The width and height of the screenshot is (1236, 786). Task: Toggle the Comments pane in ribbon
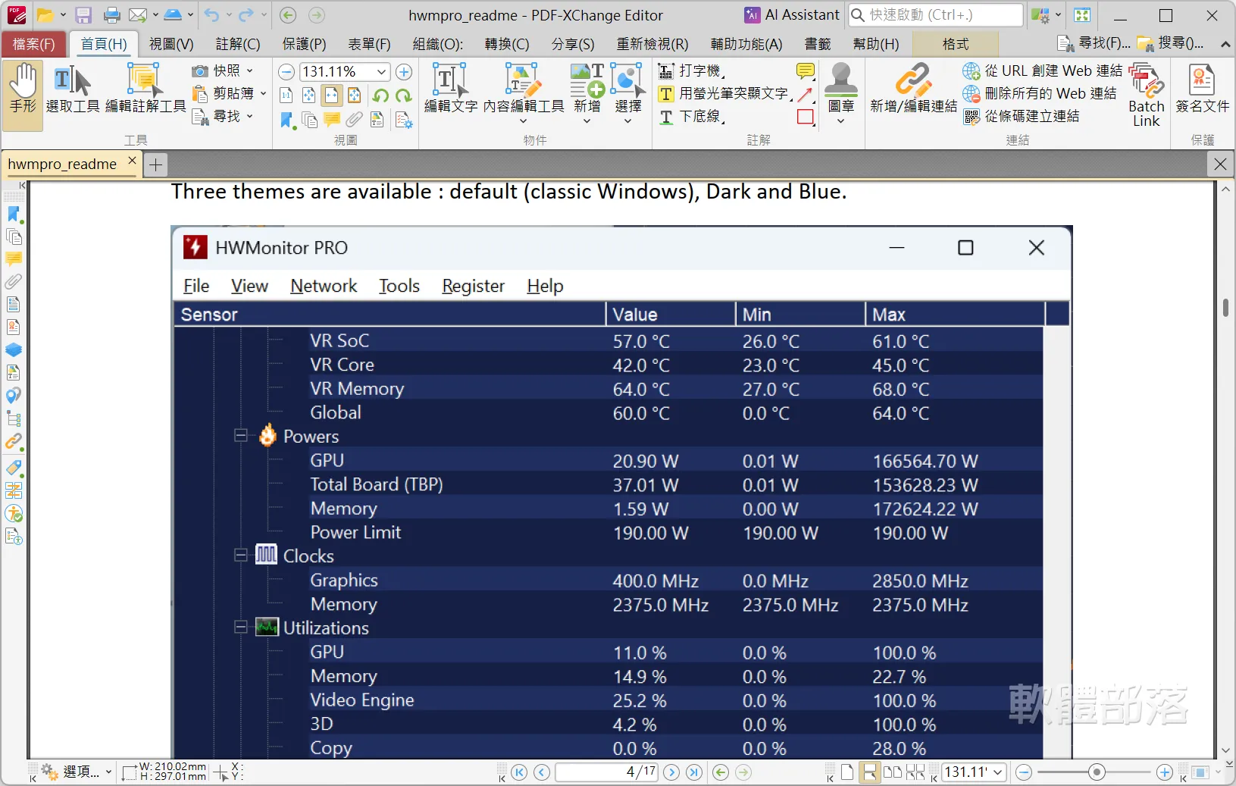pyautogui.click(x=332, y=120)
